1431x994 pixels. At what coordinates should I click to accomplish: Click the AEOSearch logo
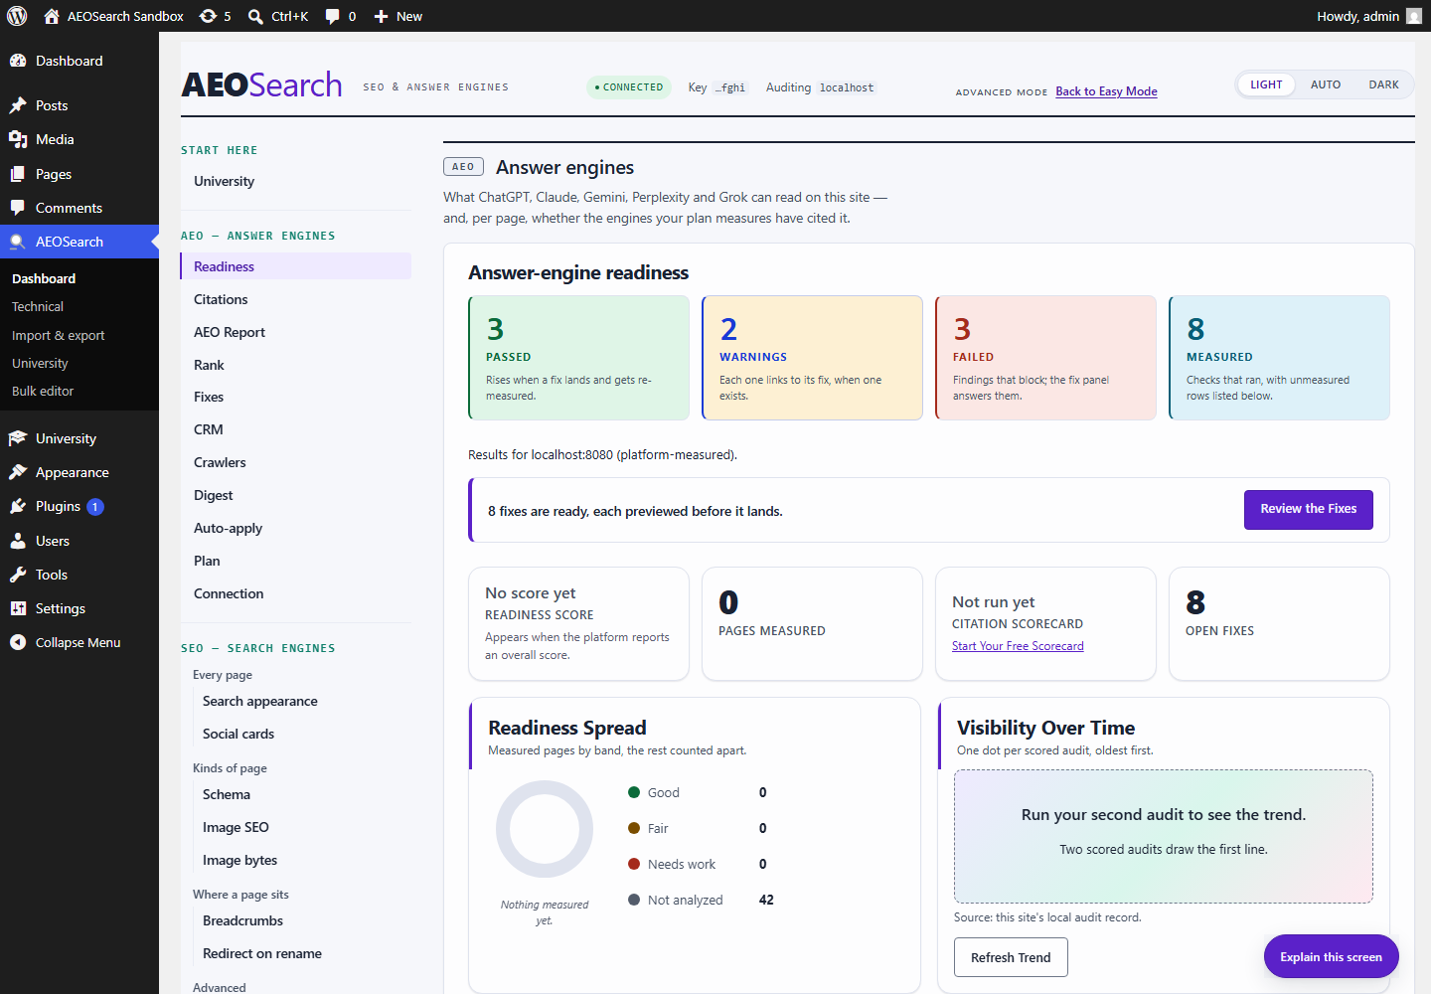pos(261,85)
